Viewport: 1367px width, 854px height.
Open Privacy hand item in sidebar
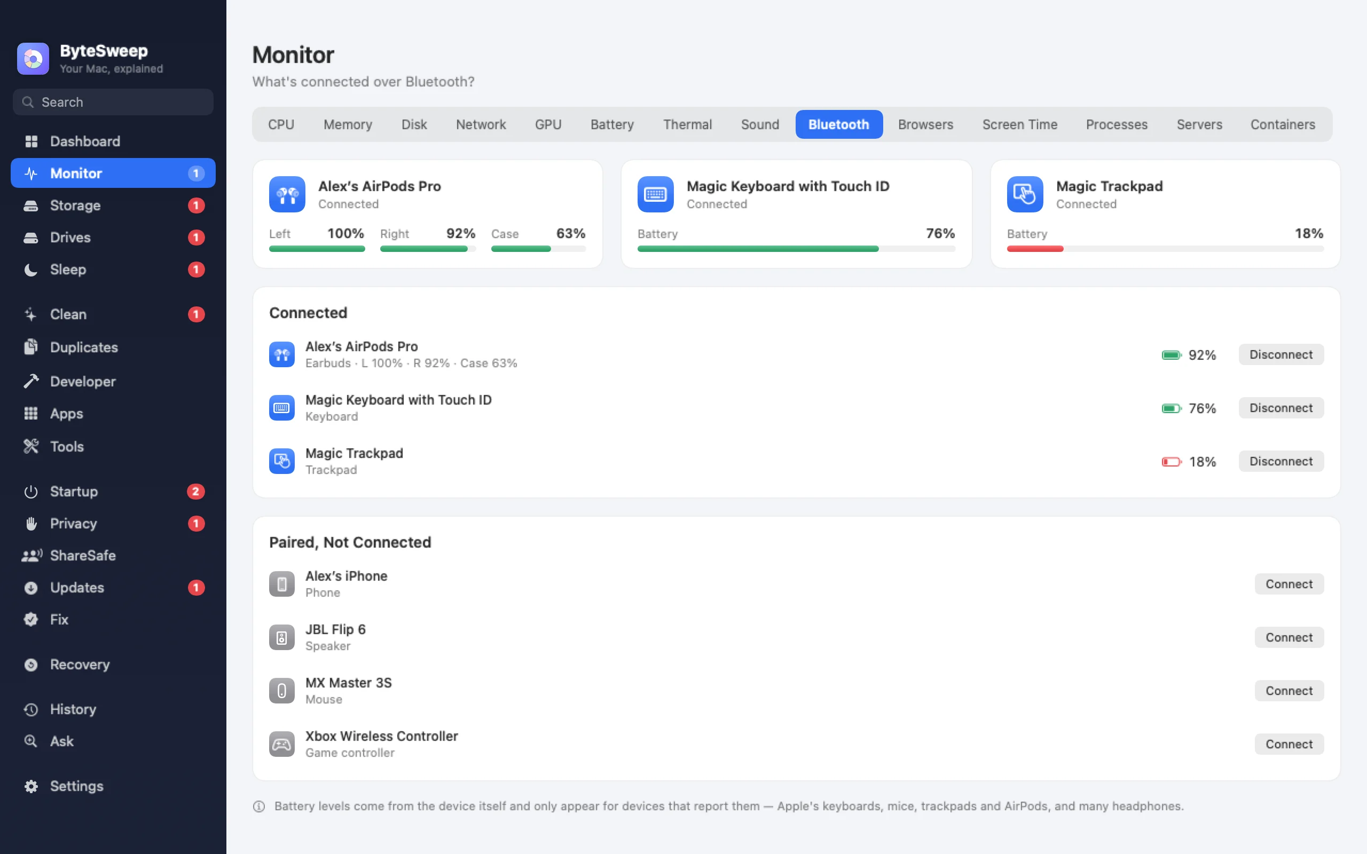click(x=113, y=524)
